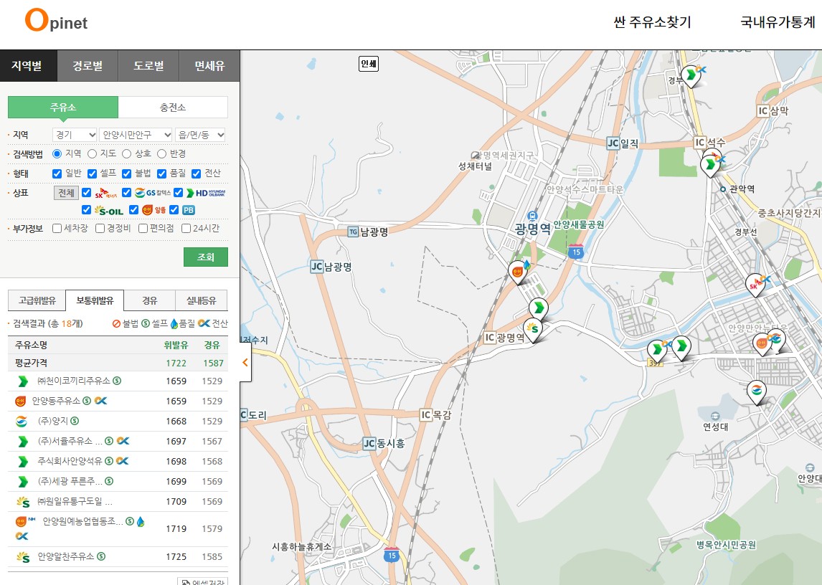
Task: Click the 전산 legend icon above the list
Action: pyautogui.click(x=204, y=323)
